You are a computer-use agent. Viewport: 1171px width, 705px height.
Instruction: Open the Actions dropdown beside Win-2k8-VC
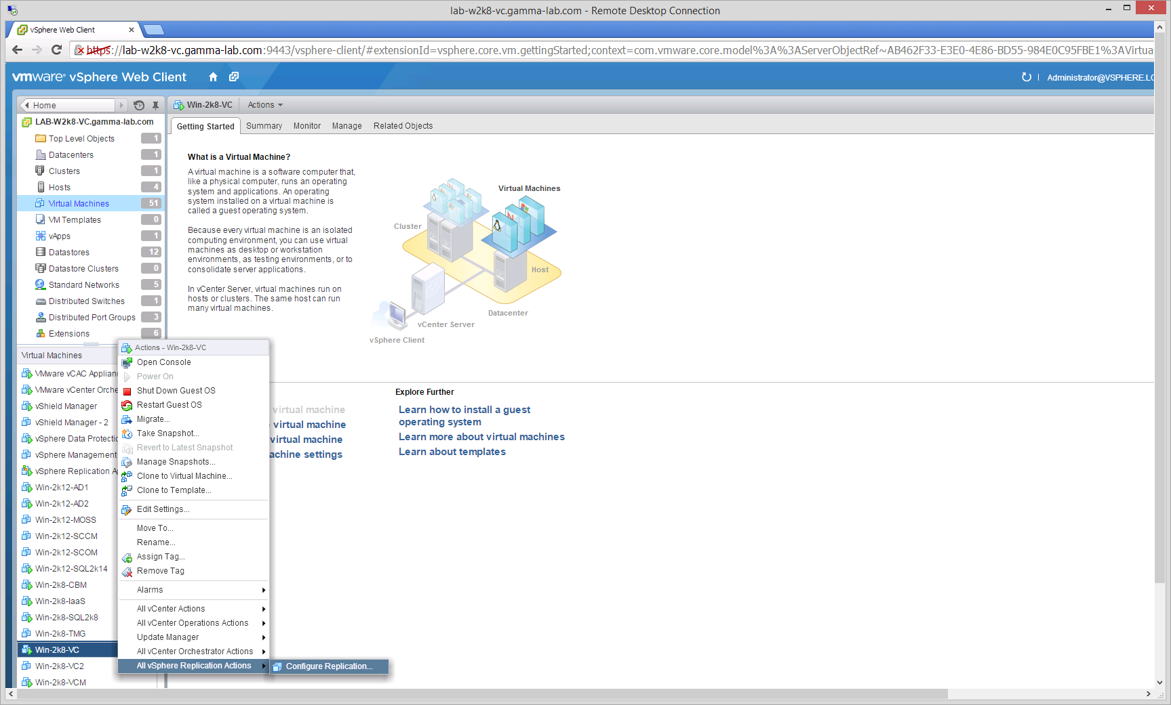point(265,105)
